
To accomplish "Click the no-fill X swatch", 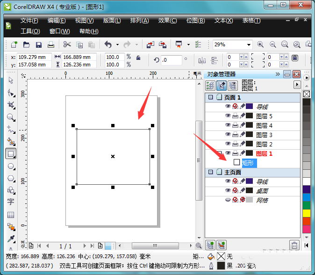I will [x=307, y=94].
